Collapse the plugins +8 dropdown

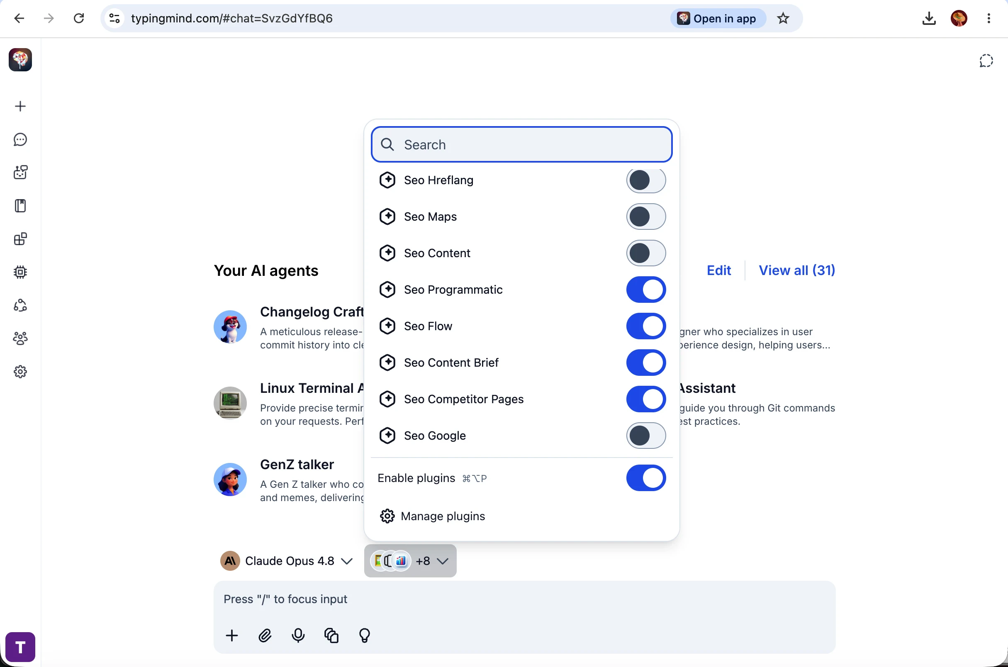410,561
